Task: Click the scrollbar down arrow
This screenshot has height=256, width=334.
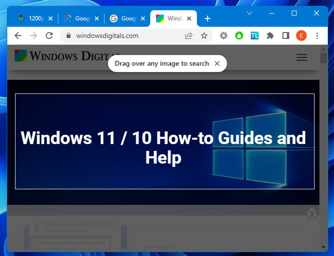Action: (x=323, y=247)
